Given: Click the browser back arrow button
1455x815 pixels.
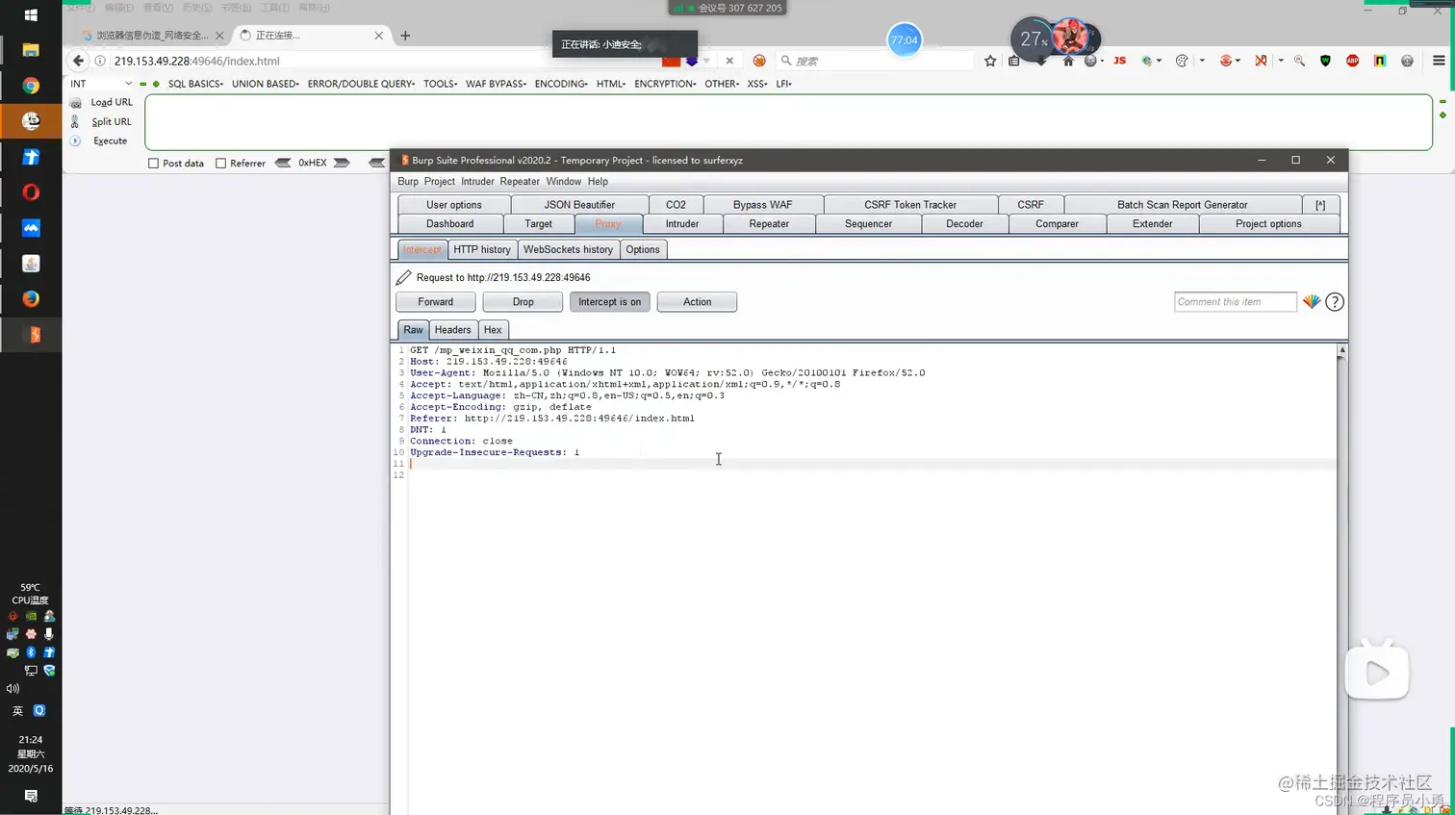Looking at the screenshot, I should 79,61.
